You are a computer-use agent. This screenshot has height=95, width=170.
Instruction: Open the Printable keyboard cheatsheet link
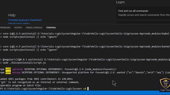click(25, 20)
